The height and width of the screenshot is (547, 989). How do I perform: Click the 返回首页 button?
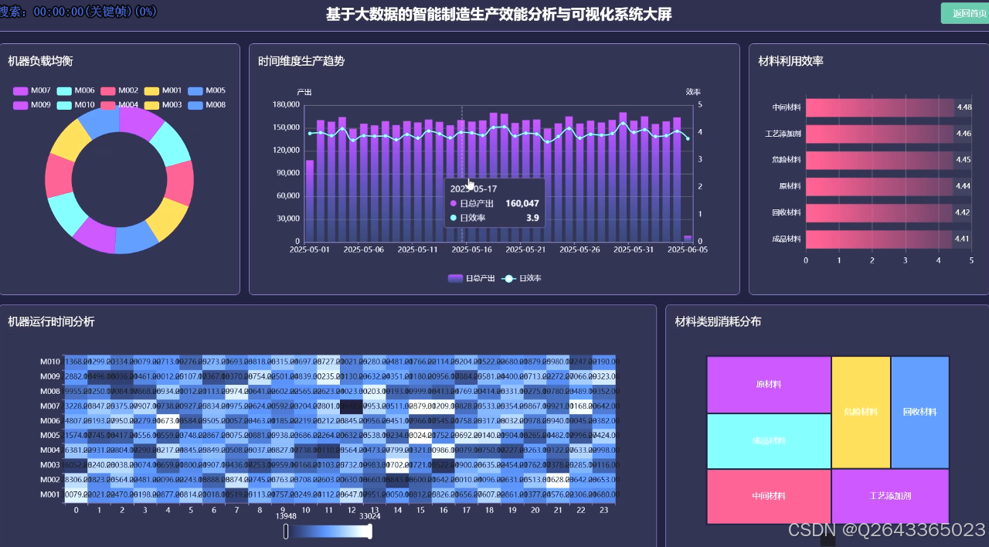coord(964,13)
